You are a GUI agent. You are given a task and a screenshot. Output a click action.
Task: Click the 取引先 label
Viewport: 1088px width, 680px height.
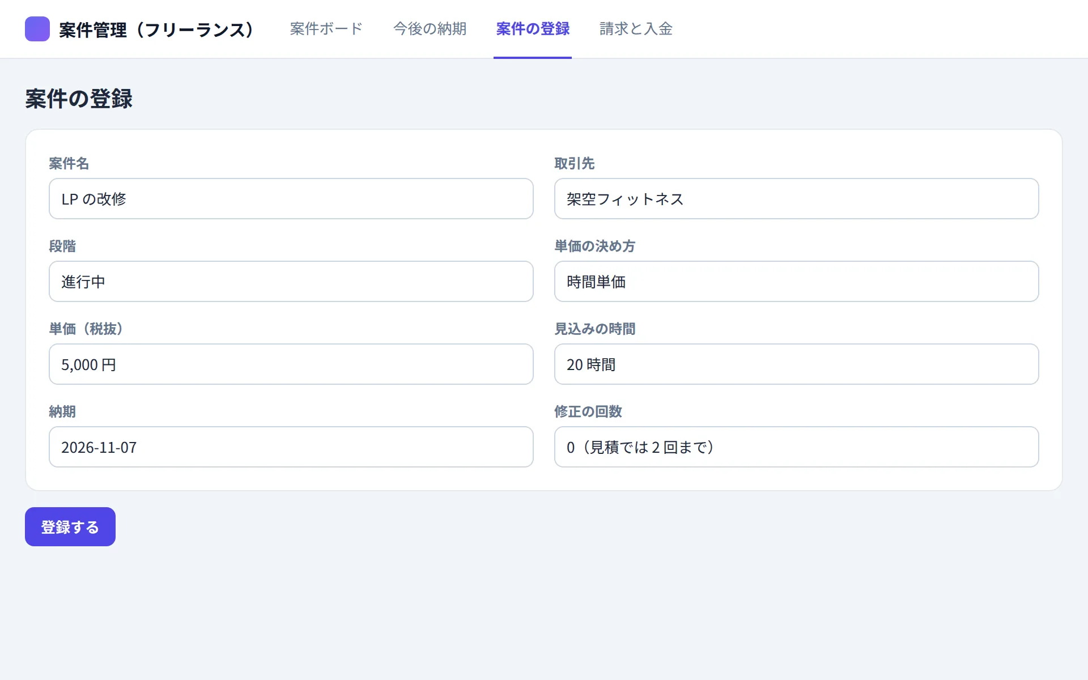click(575, 164)
